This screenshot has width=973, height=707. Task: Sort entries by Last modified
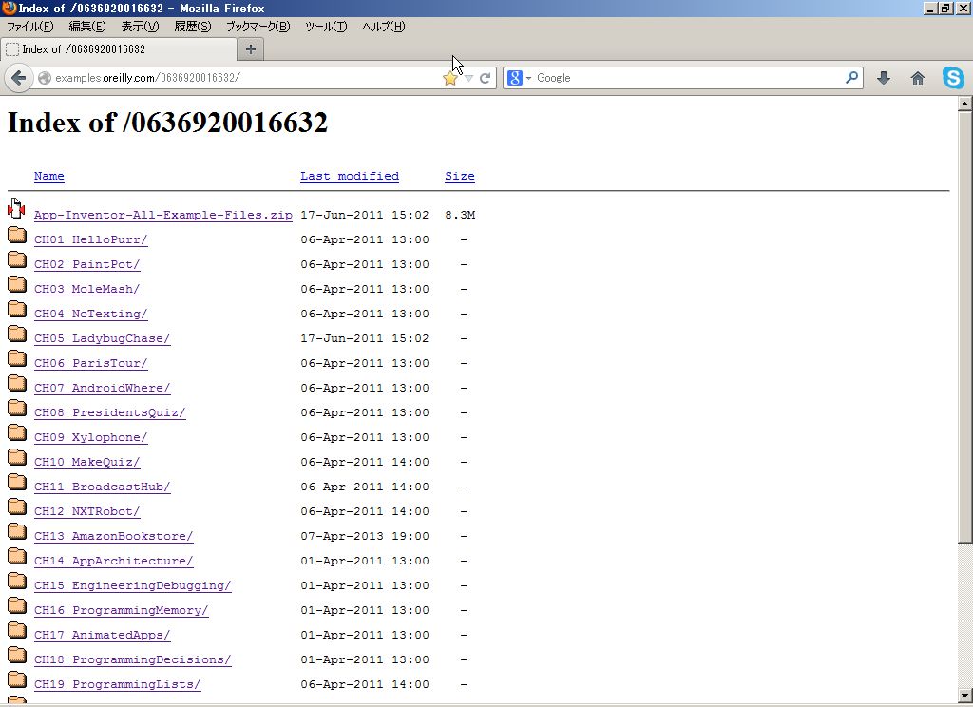pyautogui.click(x=349, y=176)
